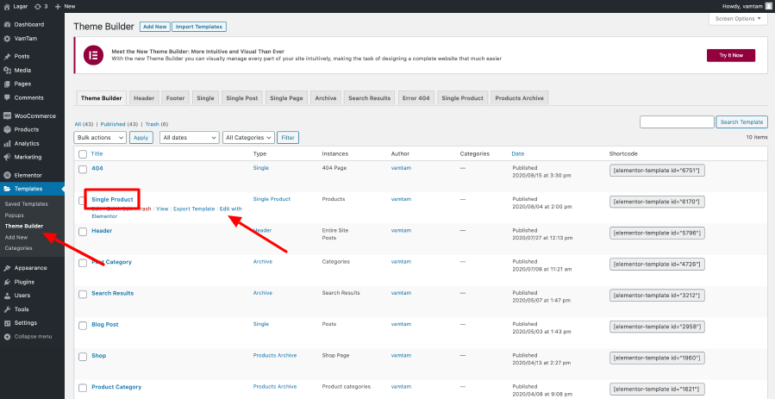Screen dimensions: 775x399
Task: Open the All Categories dropdown
Action: pyautogui.click(x=248, y=138)
